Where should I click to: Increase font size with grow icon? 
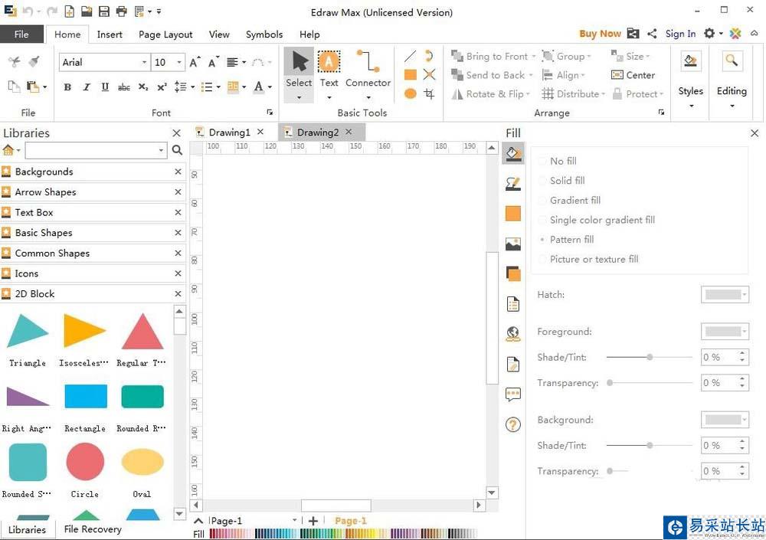click(195, 63)
